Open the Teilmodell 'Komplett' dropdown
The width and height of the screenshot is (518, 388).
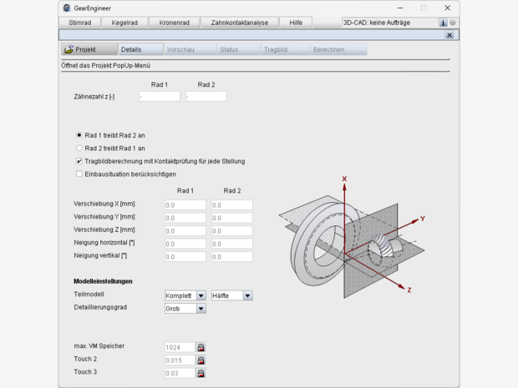(x=185, y=295)
